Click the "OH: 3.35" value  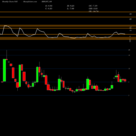(x=93, y=9)
